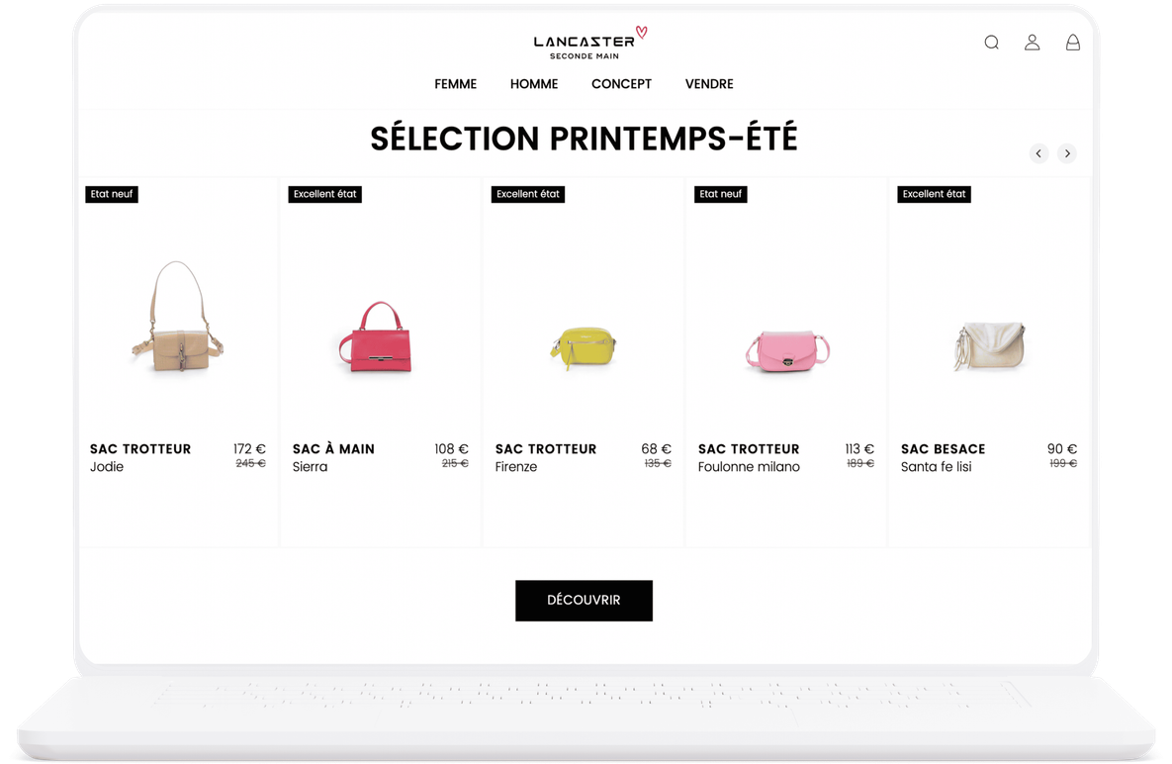Open the beige Jodie bag image
The height and width of the screenshot is (764, 1172).
coord(177,317)
